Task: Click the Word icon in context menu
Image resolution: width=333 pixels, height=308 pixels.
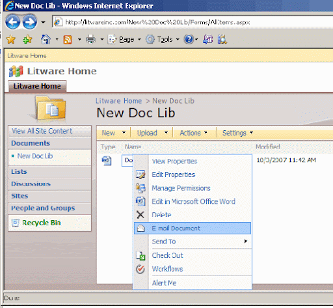Action: point(140,201)
